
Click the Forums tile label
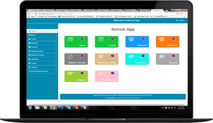pyautogui.click(x=173, y=63)
